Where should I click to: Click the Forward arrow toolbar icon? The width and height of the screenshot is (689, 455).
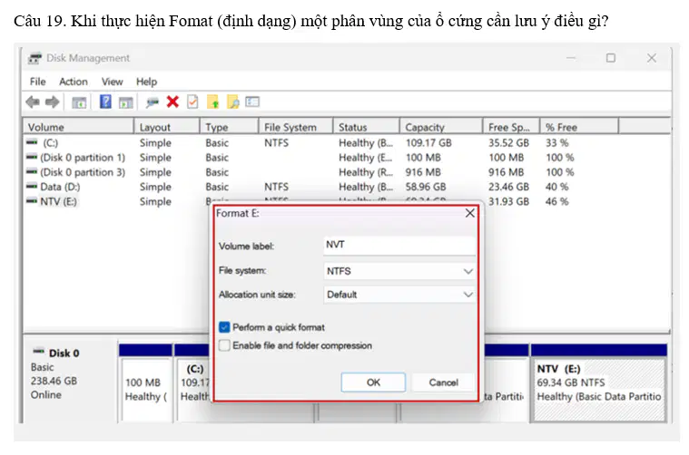coord(52,102)
